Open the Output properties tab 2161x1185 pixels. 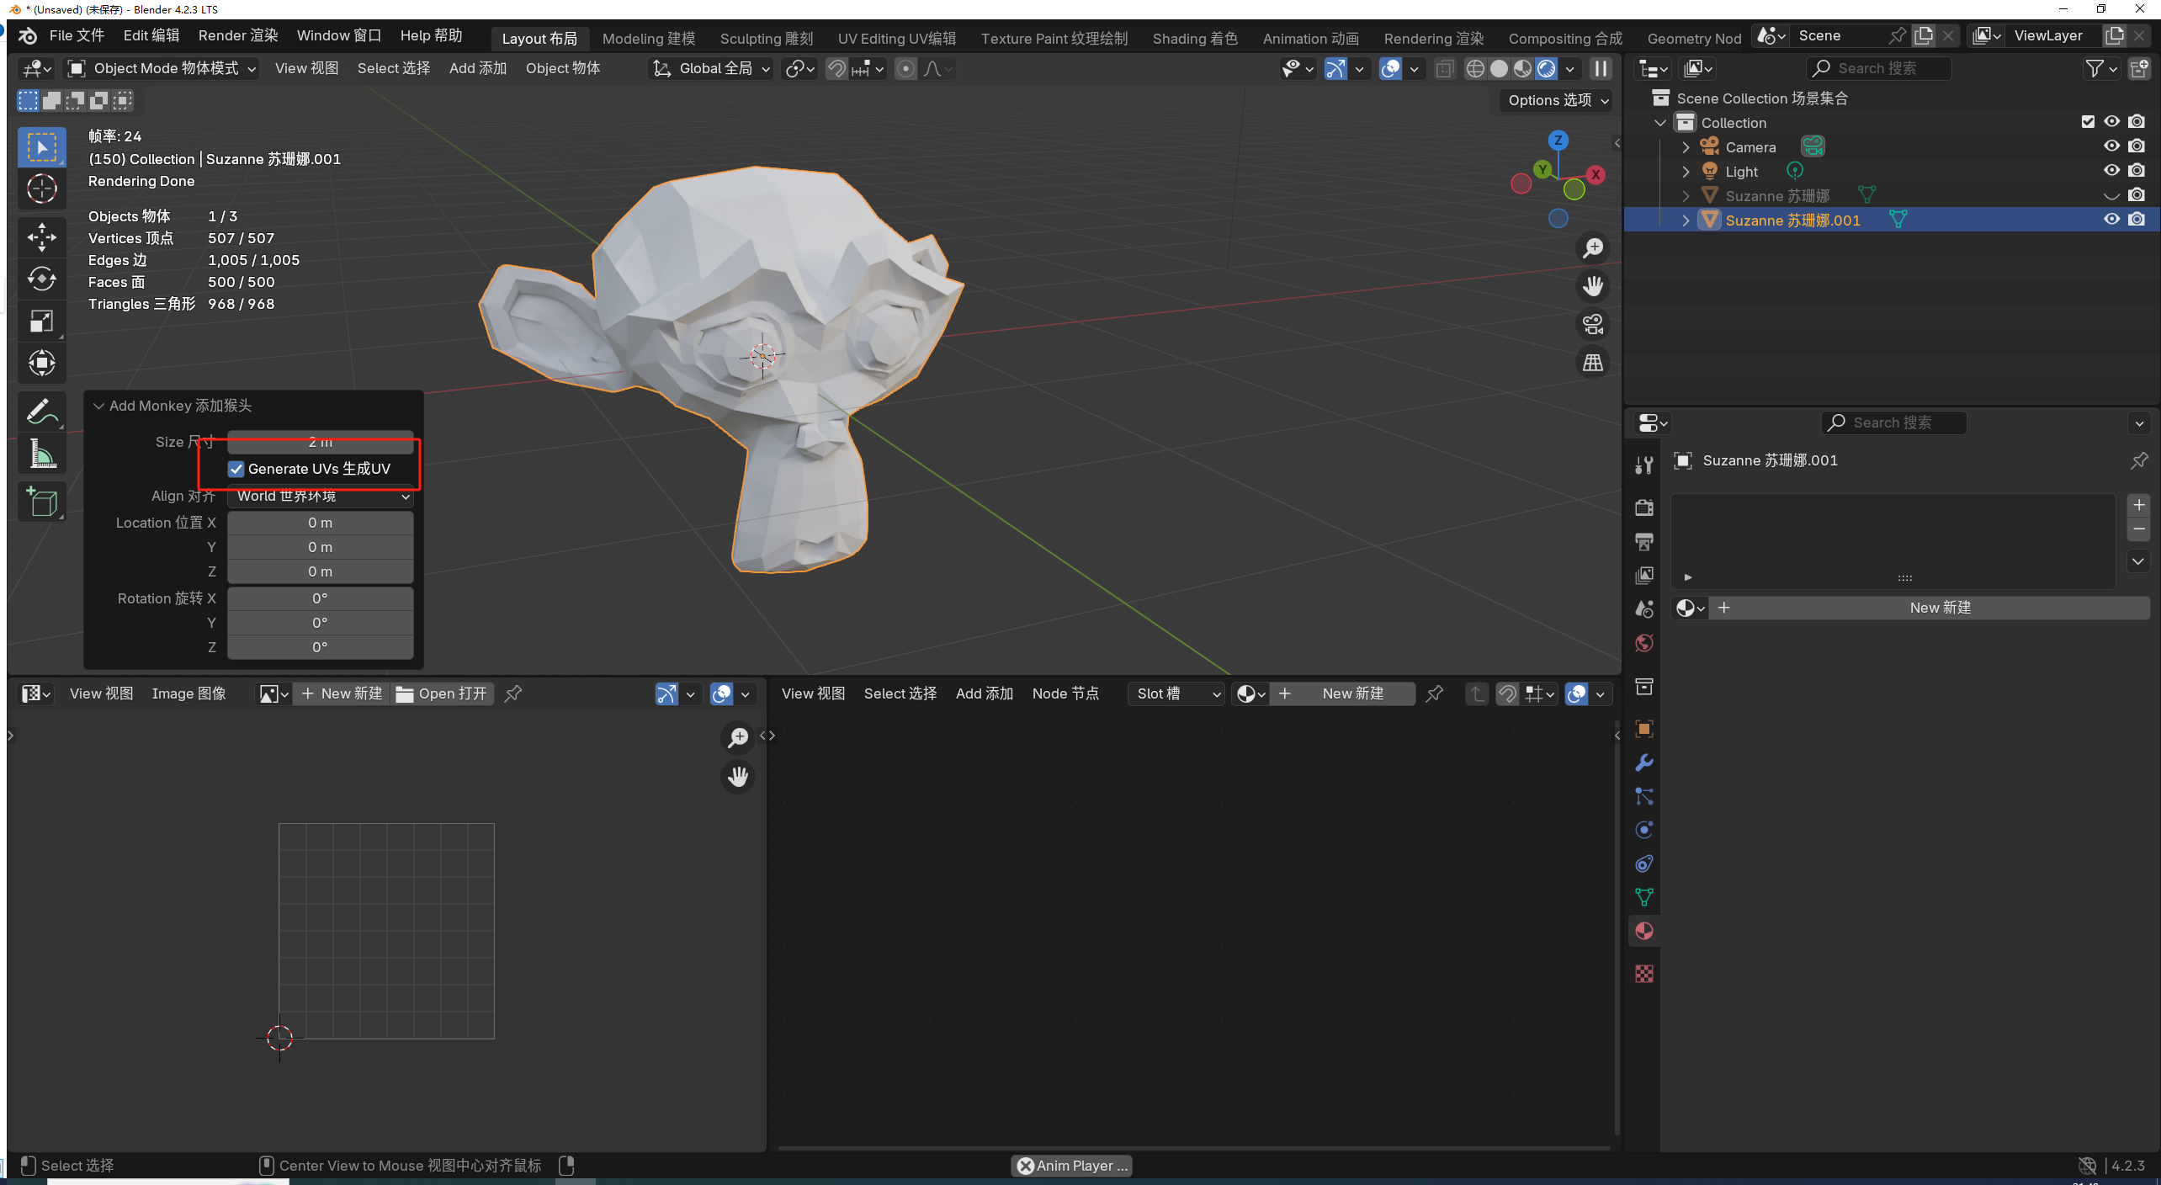tap(1643, 541)
